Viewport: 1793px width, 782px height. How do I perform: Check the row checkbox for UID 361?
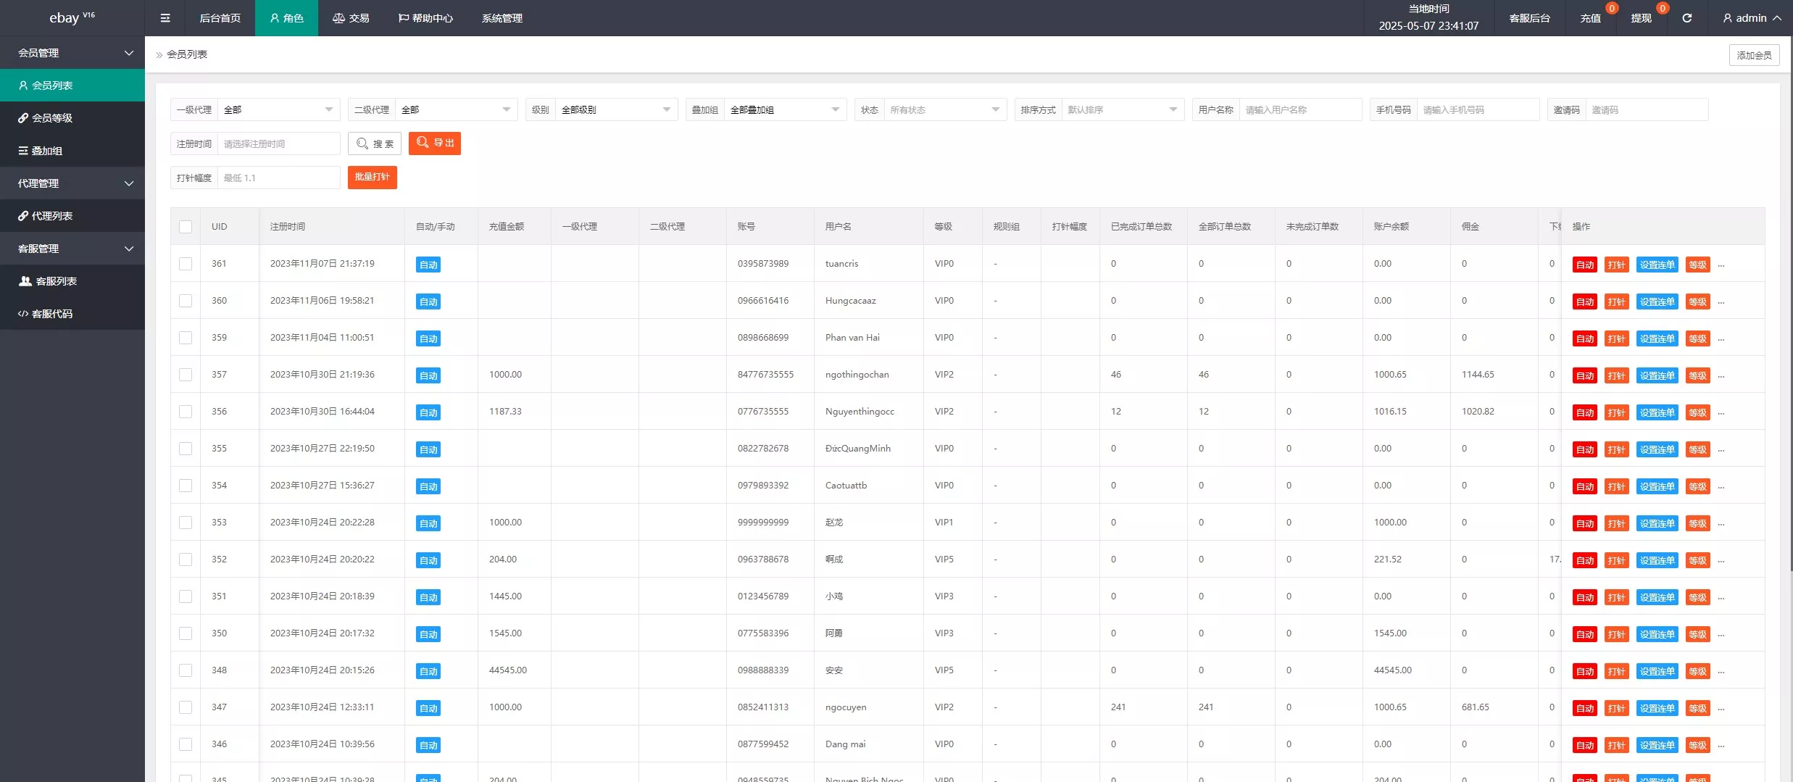[186, 264]
